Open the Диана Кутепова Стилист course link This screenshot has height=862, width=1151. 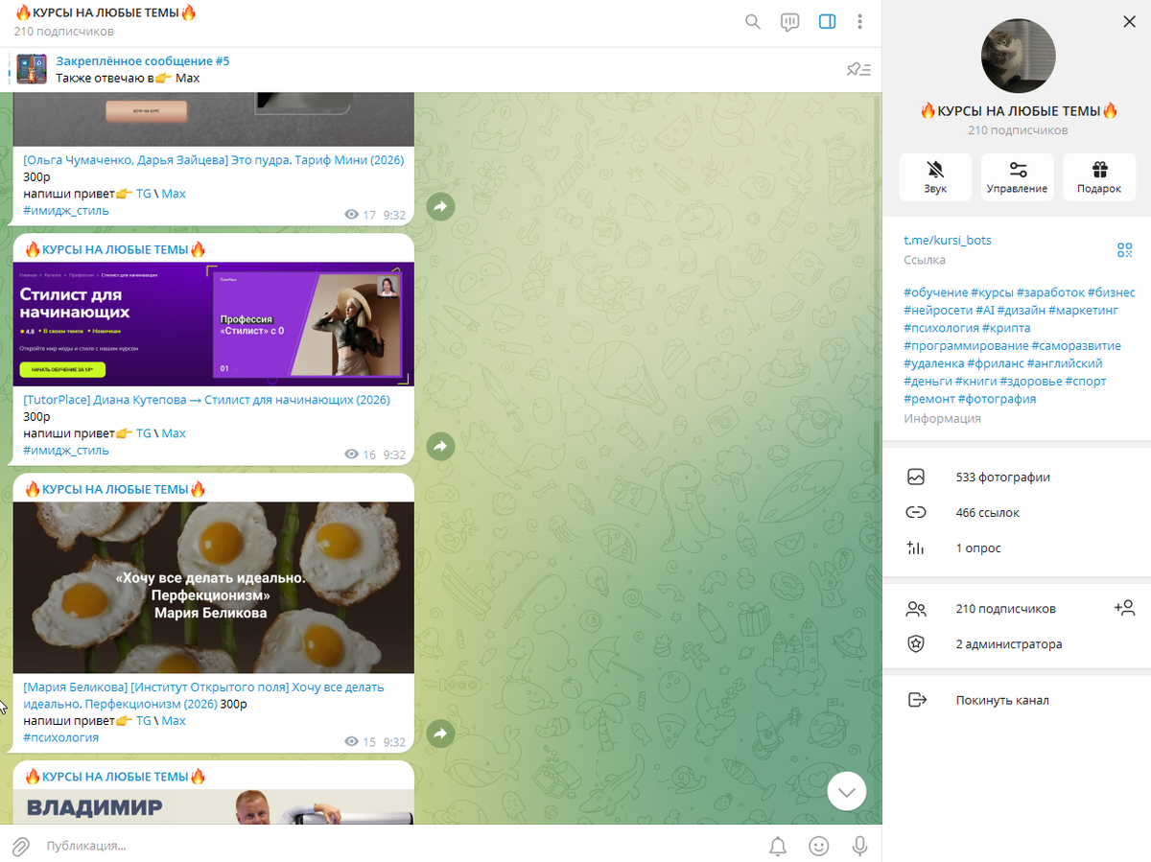point(207,400)
